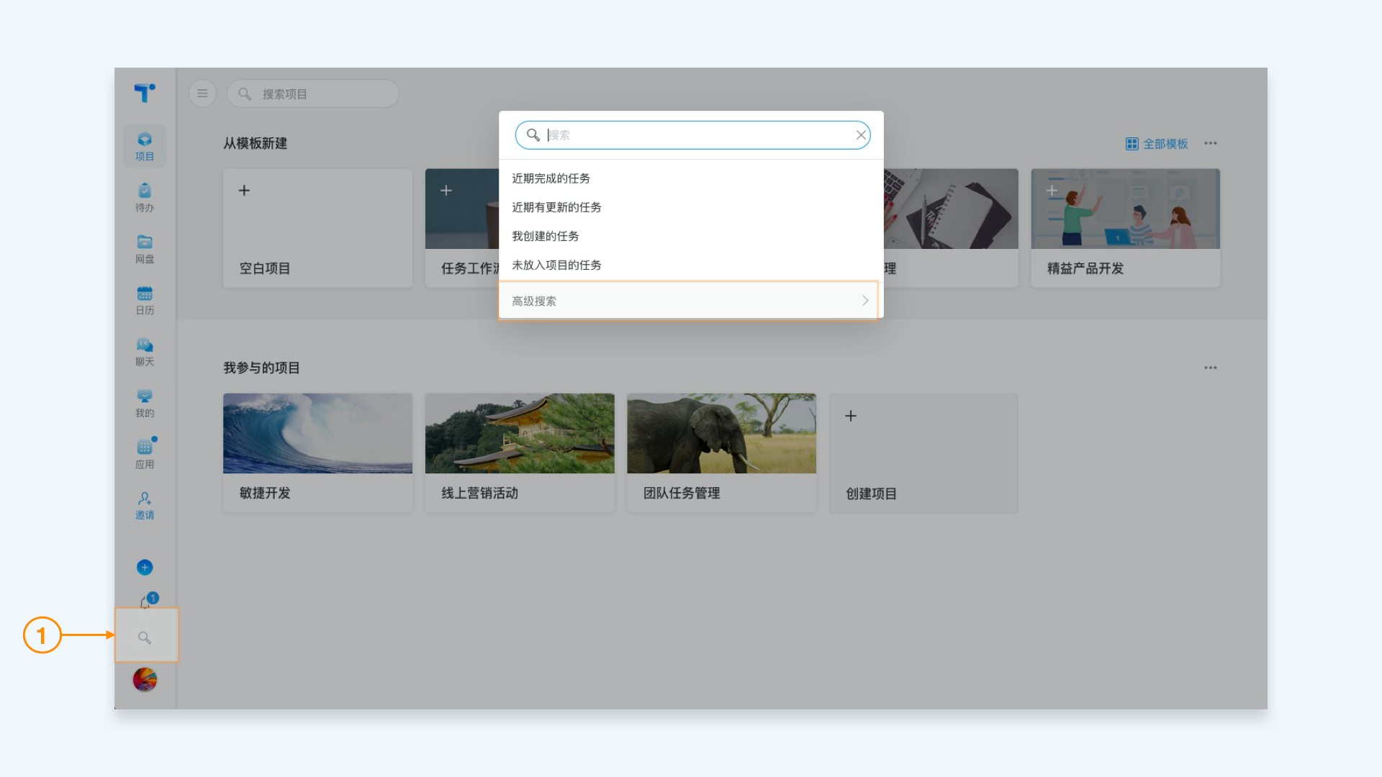Click the magnifier search icon in sidebar
The width and height of the screenshot is (1382, 777).
(145, 637)
